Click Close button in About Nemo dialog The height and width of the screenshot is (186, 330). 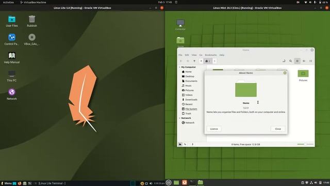tap(278, 129)
